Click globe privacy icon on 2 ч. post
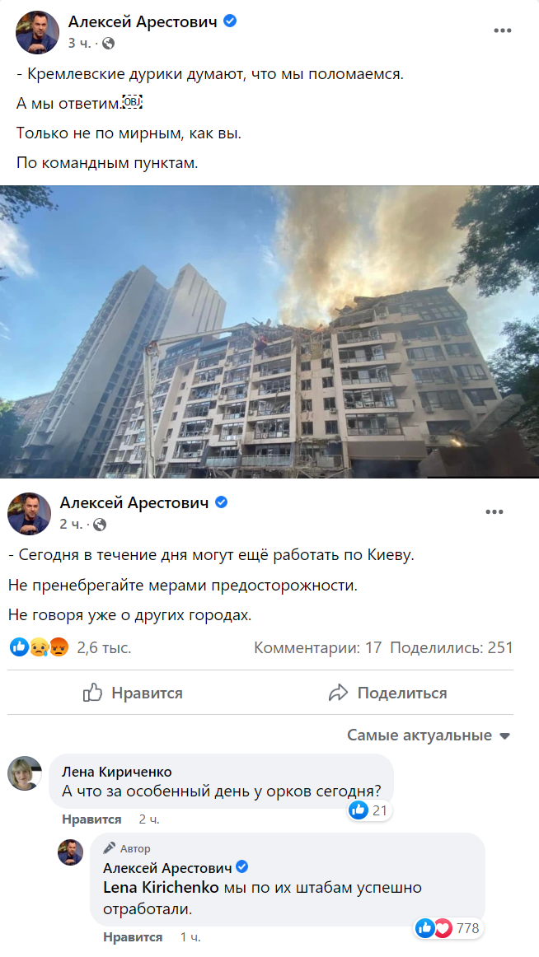This screenshot has width=539, height=957. [x=100, y=525]
